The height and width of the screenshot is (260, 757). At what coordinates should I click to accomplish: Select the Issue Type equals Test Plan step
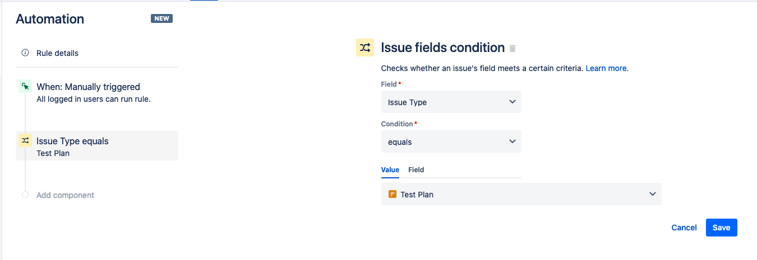point(97,146)
